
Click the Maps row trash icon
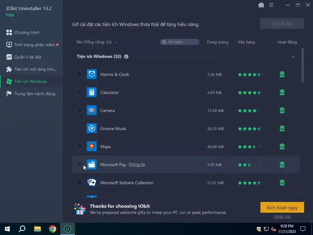pyautogui.click(x=282, y=147)
